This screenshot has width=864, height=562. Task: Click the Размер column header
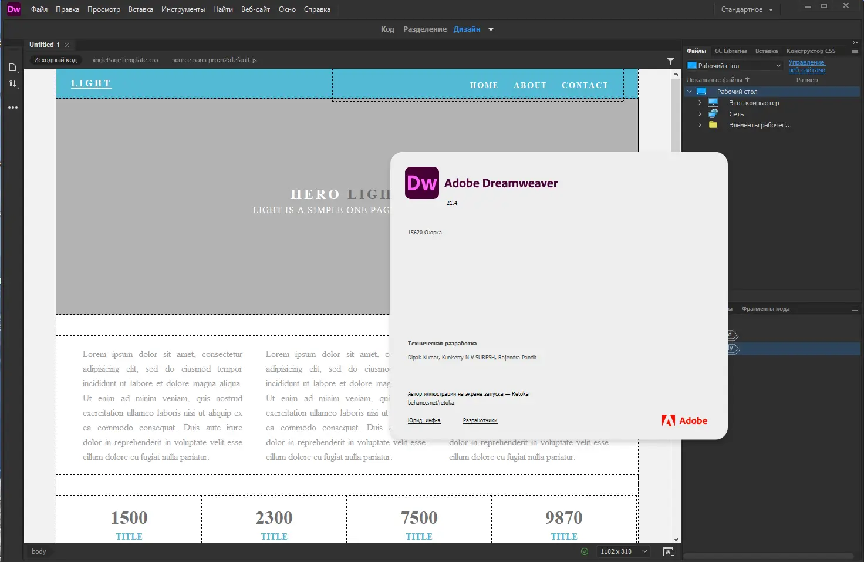coord(807,80)
